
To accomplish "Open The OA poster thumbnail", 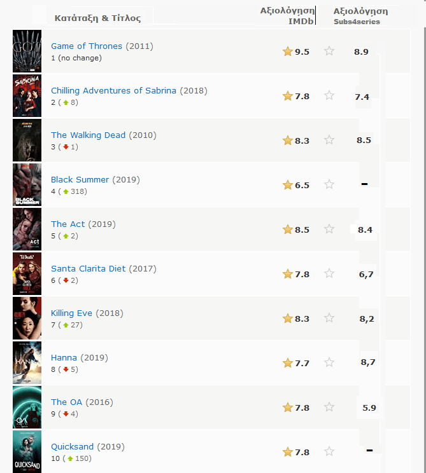I will pos(27,407).
